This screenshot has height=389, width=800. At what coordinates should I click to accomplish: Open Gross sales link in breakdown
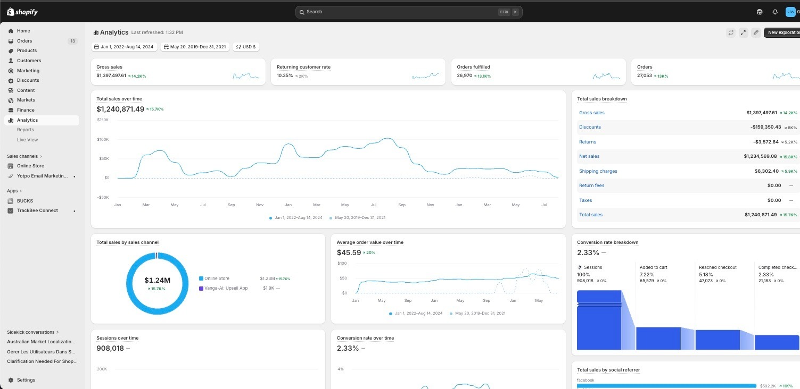[592, 113]
